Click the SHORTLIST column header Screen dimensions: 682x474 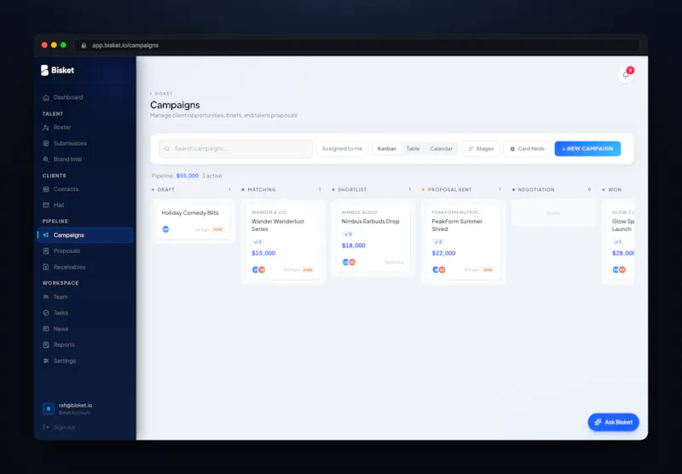click(352, 189)
